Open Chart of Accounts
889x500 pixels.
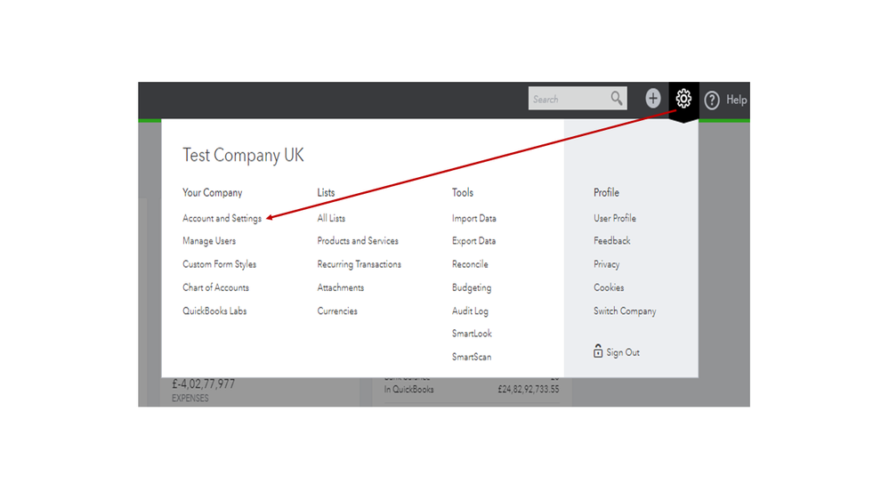215,287
